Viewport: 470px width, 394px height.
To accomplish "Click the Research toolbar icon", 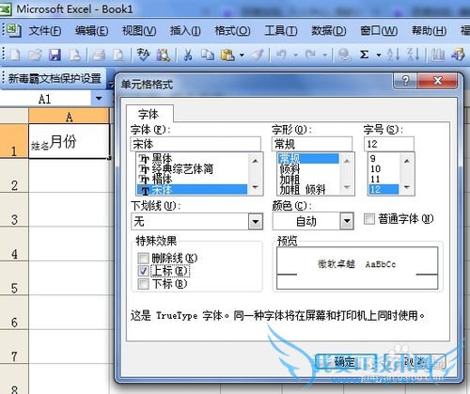I will click(x=164, y=55).
